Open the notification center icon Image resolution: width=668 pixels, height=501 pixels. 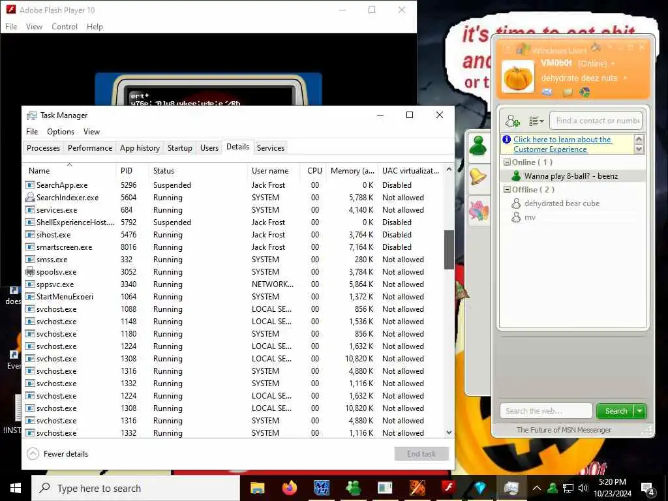(x=648, y=489)
